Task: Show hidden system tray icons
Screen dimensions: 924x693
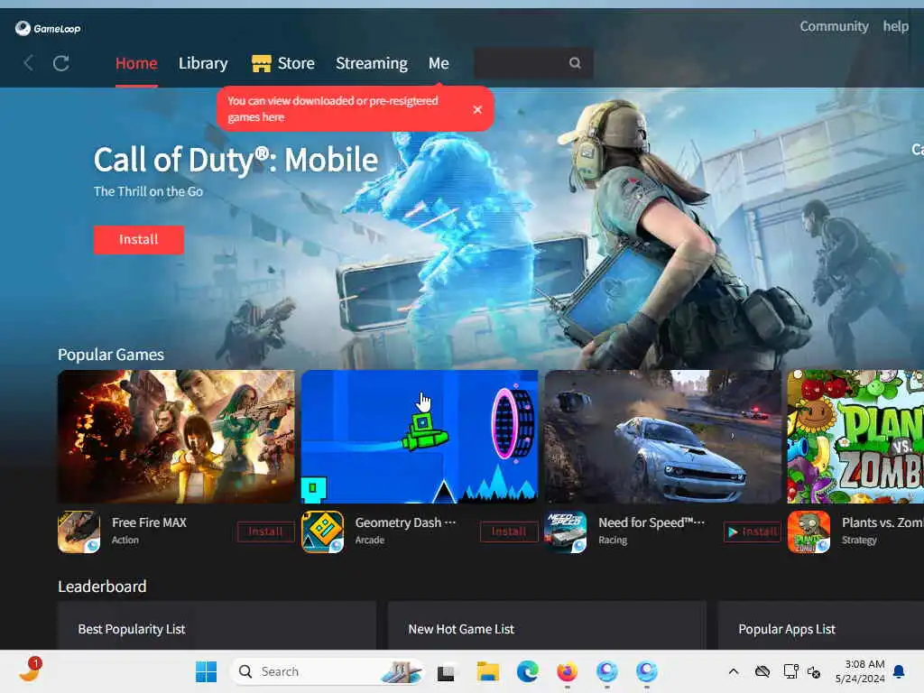Action: (733, 671)
